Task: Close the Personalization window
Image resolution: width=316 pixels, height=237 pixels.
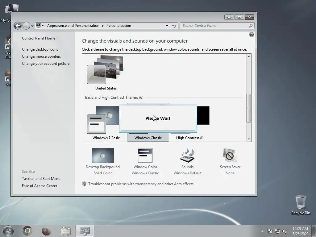Action: [249, 17]
